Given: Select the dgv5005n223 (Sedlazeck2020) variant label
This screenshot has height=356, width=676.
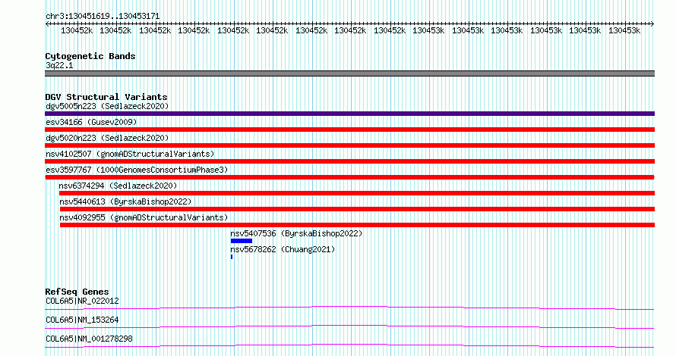Looking at the screenshot, I should coord(107,106).
